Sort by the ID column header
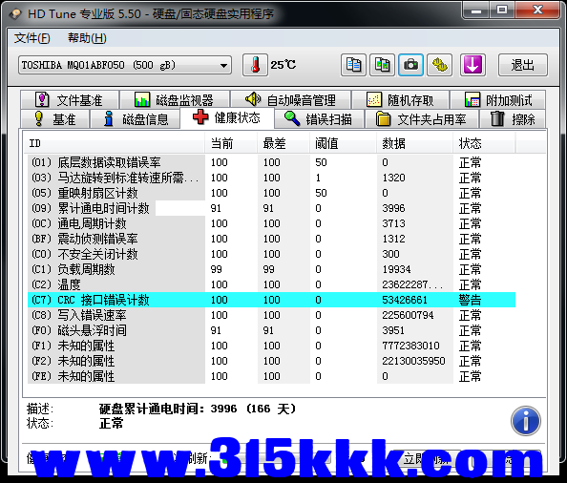This screenshot has height=483, width=567. click(x=114, y=143)
